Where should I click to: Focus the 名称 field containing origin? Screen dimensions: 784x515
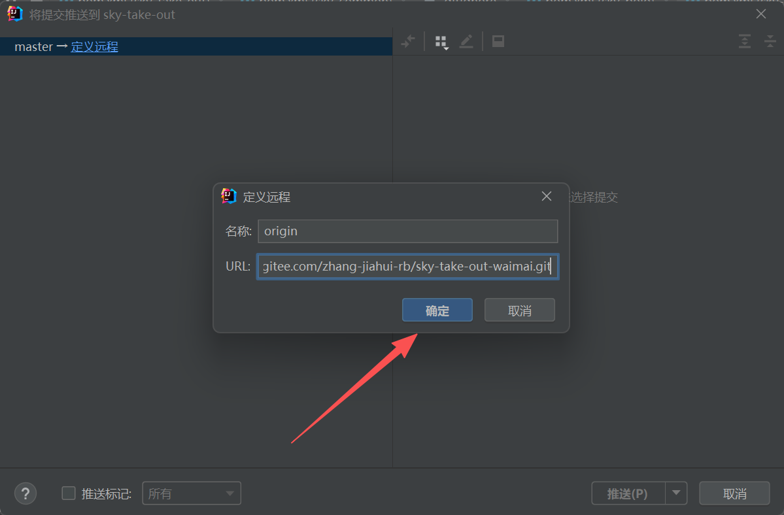point(407,231)
